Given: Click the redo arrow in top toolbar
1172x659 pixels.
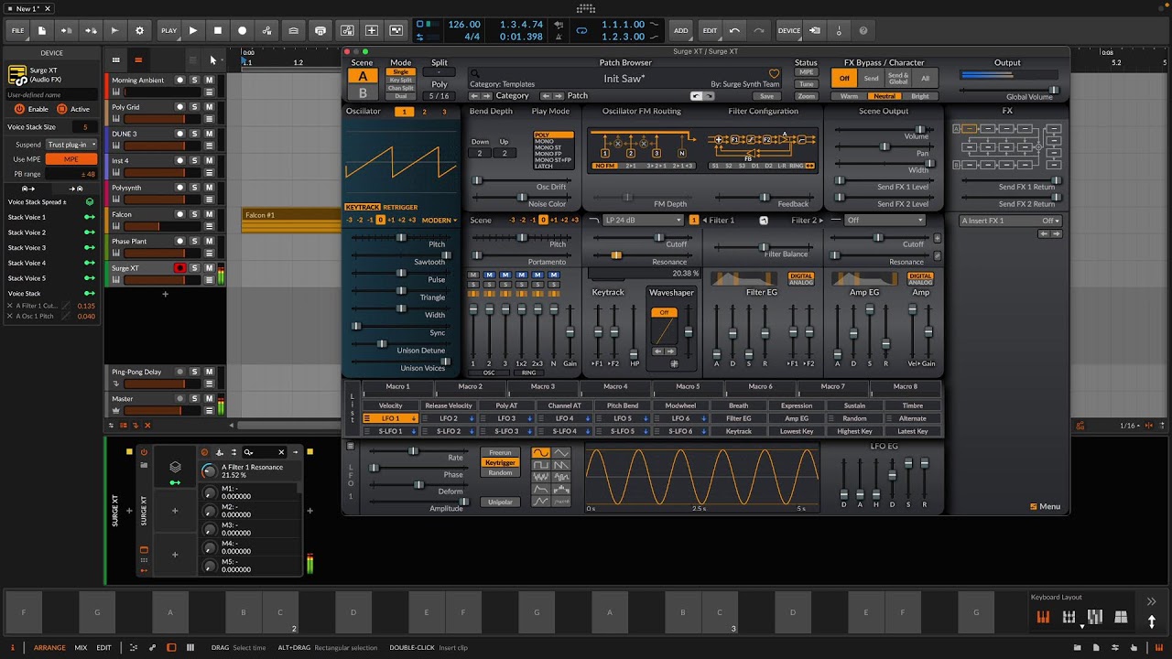Looking at the screenshot, I should point(759,30).
